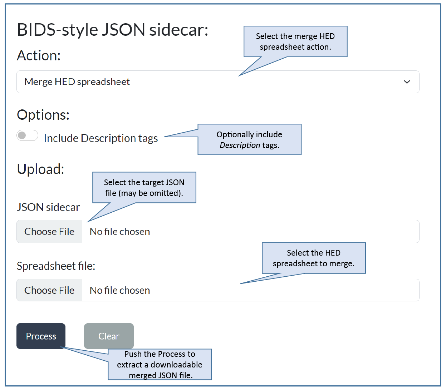446x390 pixels.
Task: Click the 'Spreadsheet file:' field label
Action: pyautogui.click(x=56, y=266)
